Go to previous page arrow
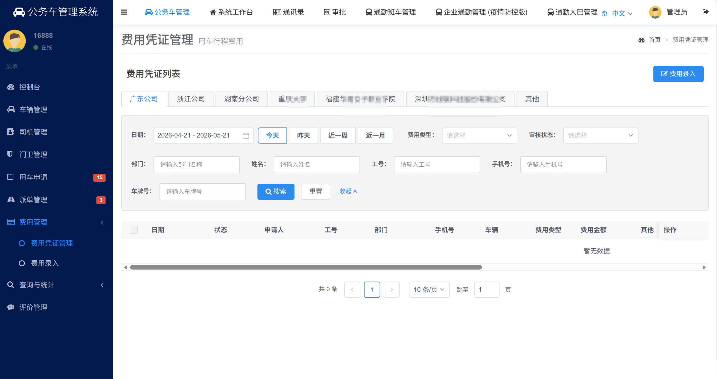This screenshot has height=379, width=717. [x=352, y=290]
